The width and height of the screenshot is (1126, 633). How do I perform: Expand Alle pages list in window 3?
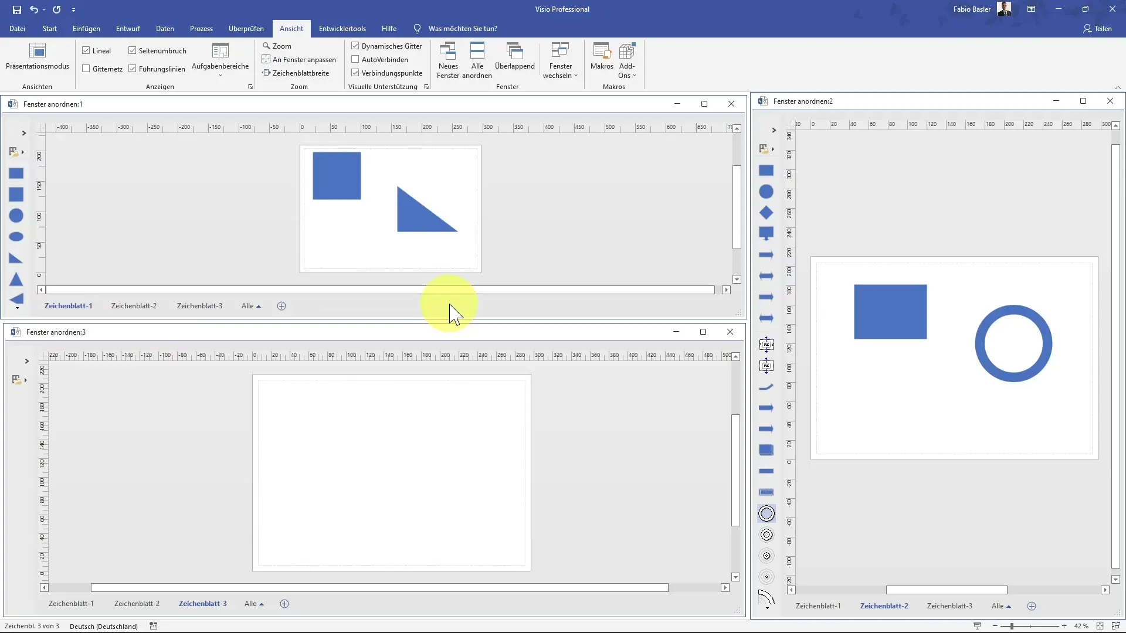tap(254, 604)
